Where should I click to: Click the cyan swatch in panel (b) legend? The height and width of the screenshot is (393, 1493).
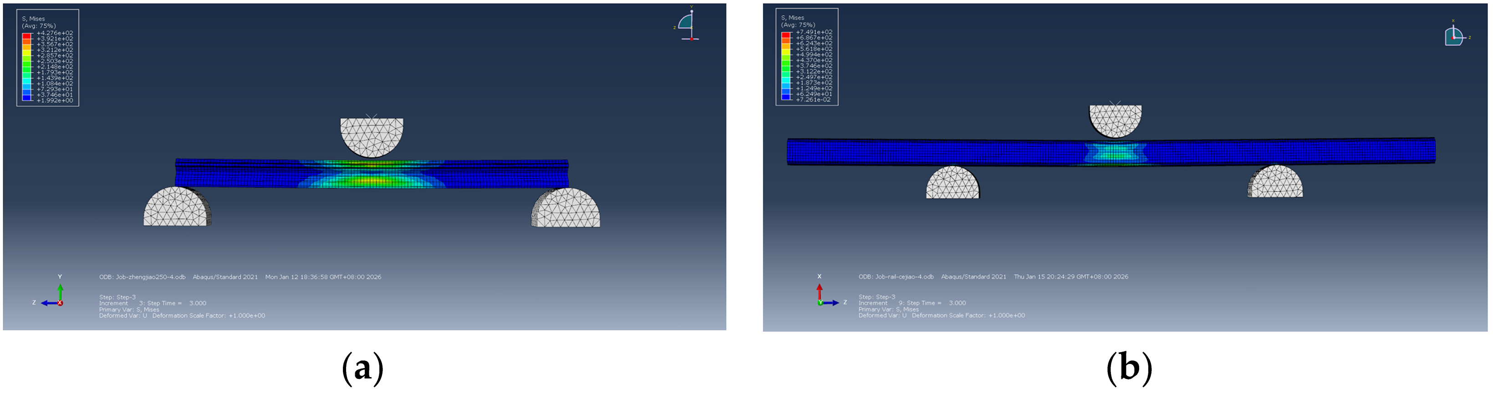pos(786,80)
